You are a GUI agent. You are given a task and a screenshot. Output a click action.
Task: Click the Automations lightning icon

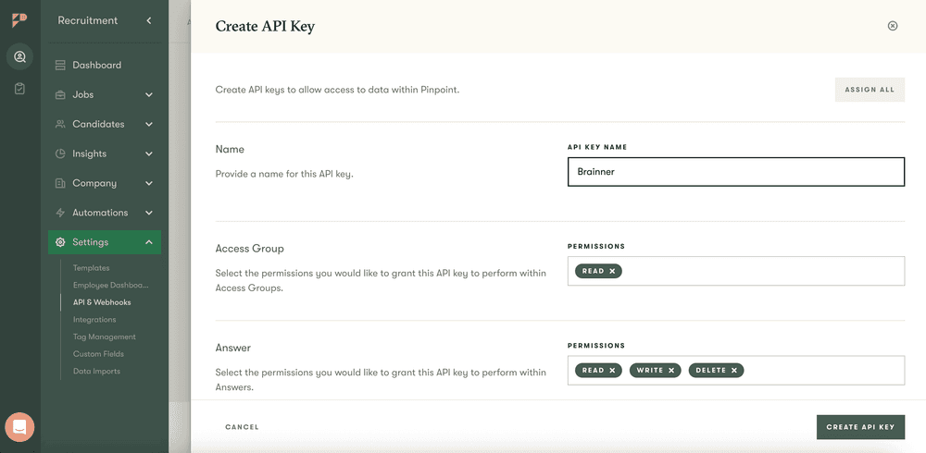pos(60,213)
